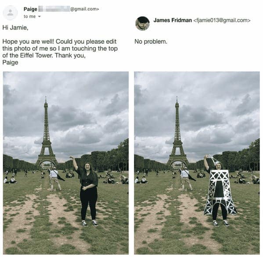Click the background Eiffel Tower in right photo
The width and height of the screenshot is (263, 257).
pyautogui.click(x=177, y=134)
